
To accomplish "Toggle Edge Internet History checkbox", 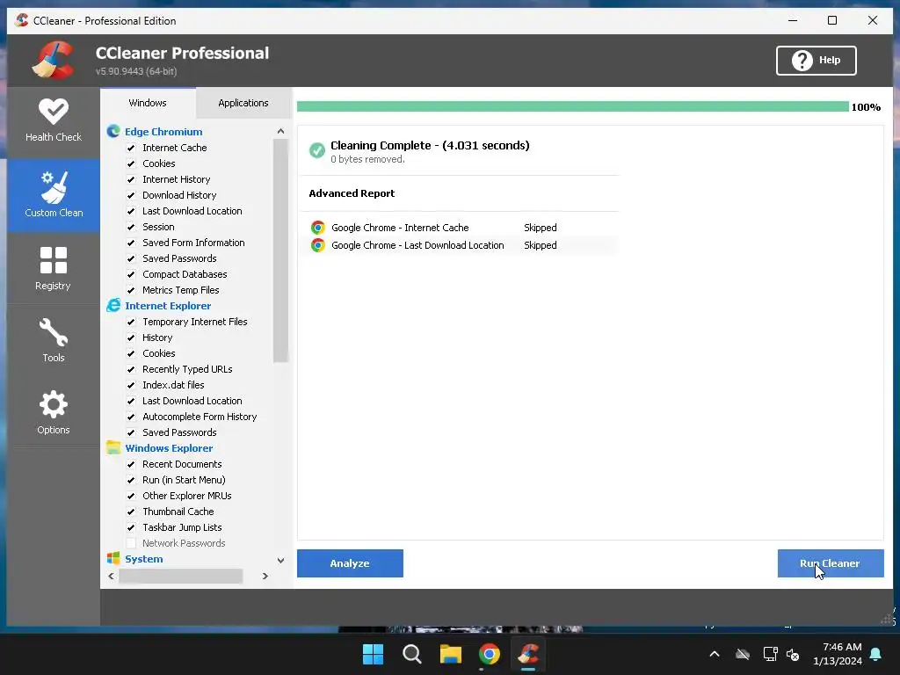I will click(x=131, y=179).
